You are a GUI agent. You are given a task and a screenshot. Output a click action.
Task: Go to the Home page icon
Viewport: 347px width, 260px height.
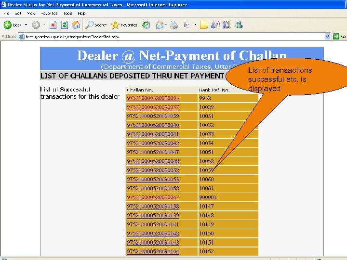point(76,25)
